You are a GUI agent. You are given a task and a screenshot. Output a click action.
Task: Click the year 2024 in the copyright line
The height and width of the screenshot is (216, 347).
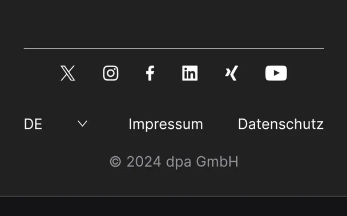coord(144,162)
